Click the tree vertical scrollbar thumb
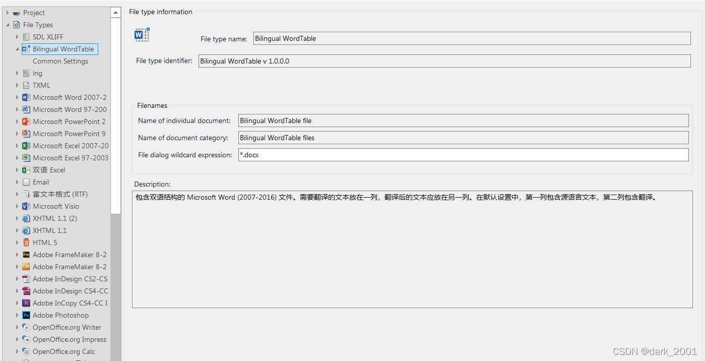Screen dimensions: 705x361 (116, 116)
